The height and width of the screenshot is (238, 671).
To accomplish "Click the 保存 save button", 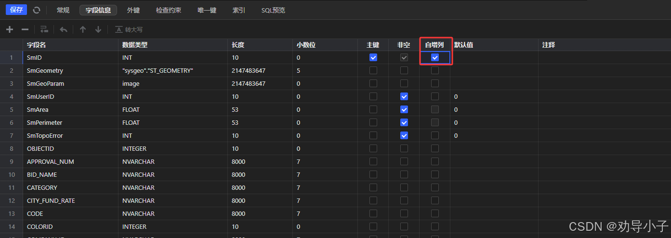I will pos(16,10).
